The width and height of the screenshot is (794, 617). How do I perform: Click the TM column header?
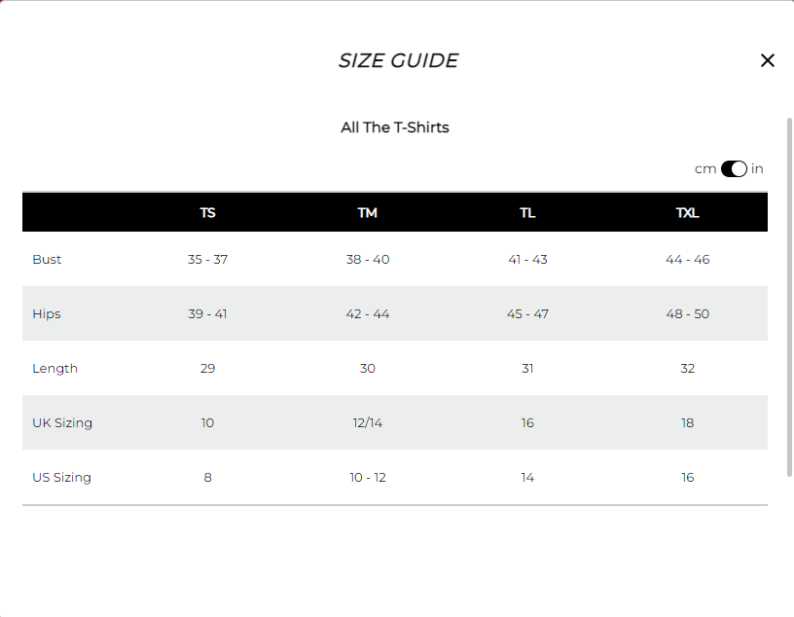point(368,213)
